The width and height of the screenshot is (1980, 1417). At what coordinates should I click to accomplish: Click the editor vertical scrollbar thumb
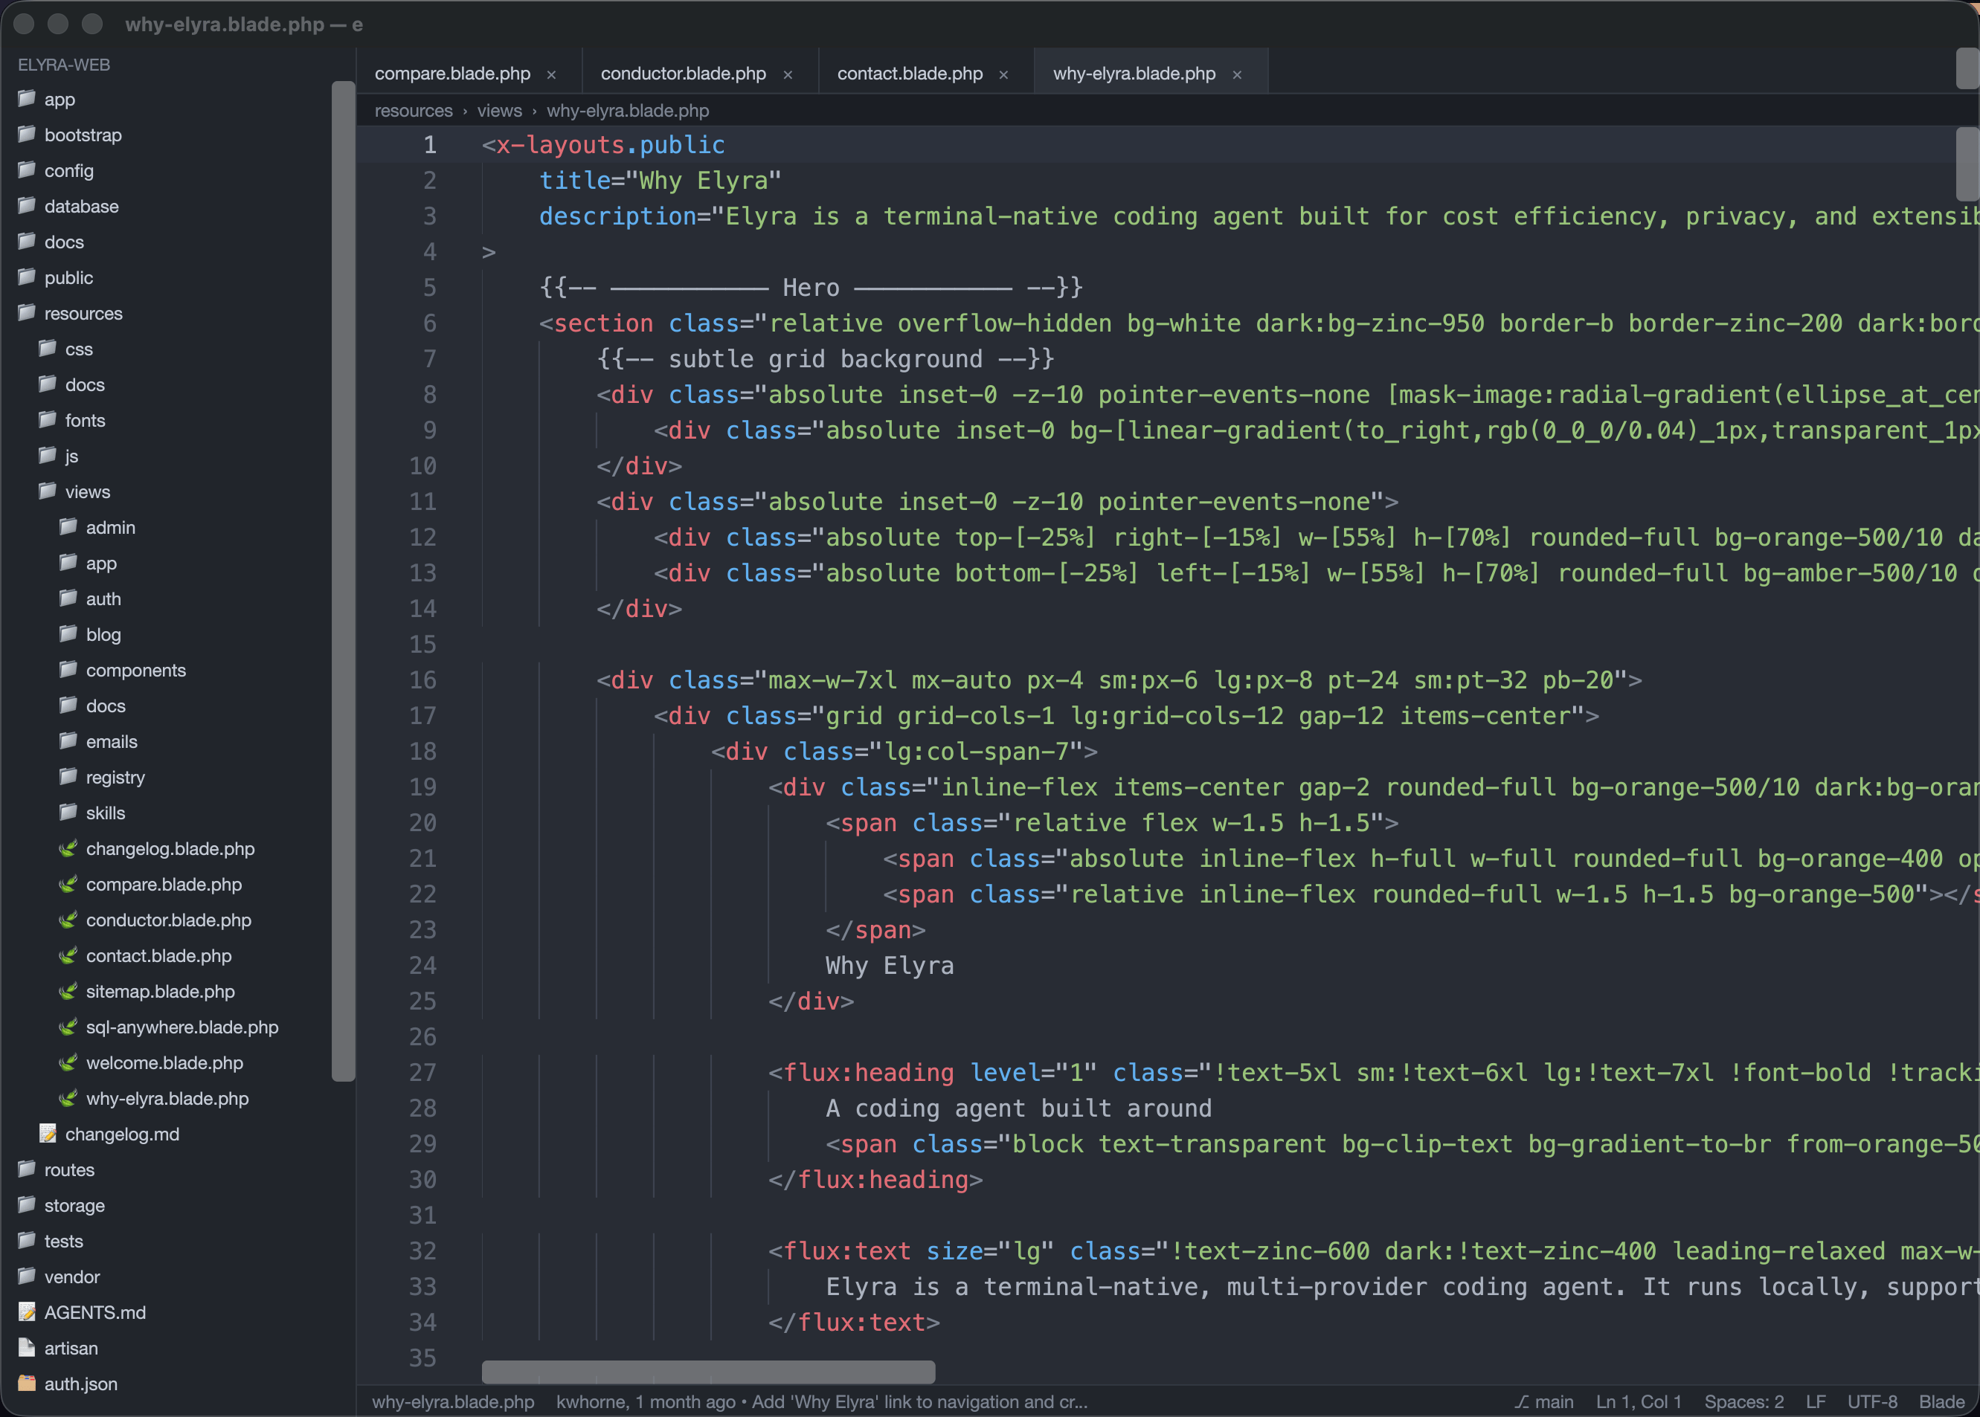click(x=1968, y=164)
